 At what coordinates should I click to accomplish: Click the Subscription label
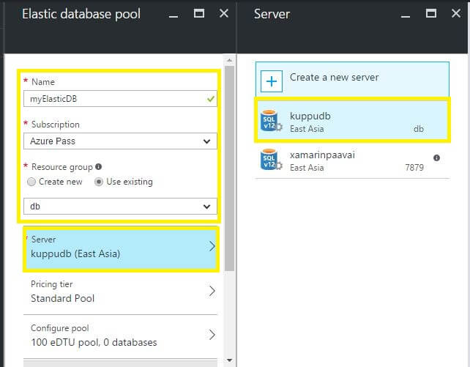(56, 125)
